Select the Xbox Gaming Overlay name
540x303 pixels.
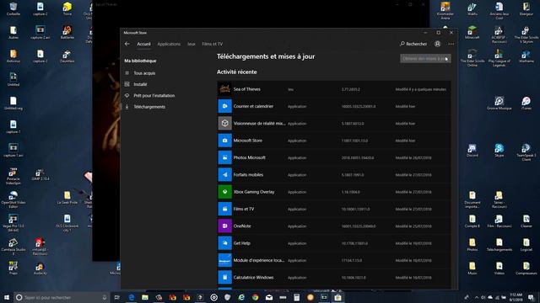[x=254, y=192]
